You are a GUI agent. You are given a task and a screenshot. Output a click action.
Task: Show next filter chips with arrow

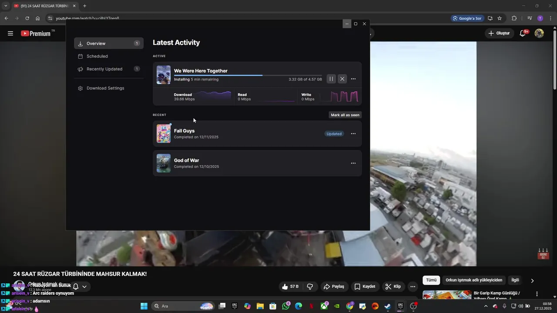pos(532,281)
